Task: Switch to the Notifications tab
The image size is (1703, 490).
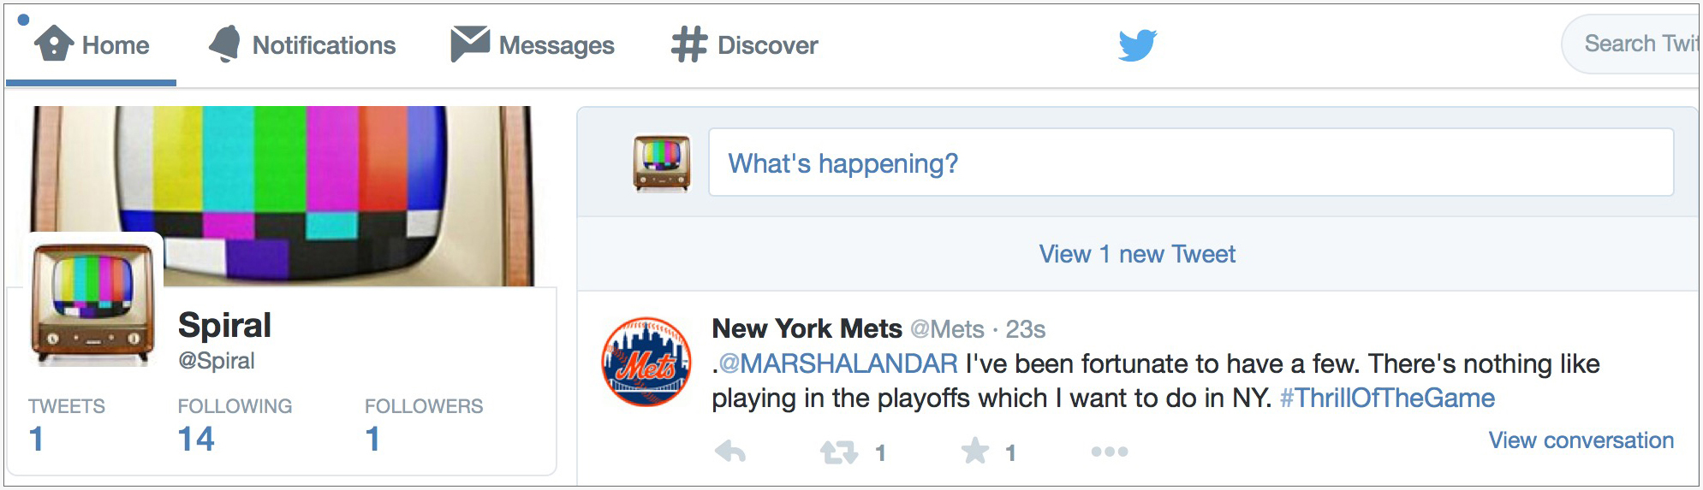Action: click(x=302, y=44)
